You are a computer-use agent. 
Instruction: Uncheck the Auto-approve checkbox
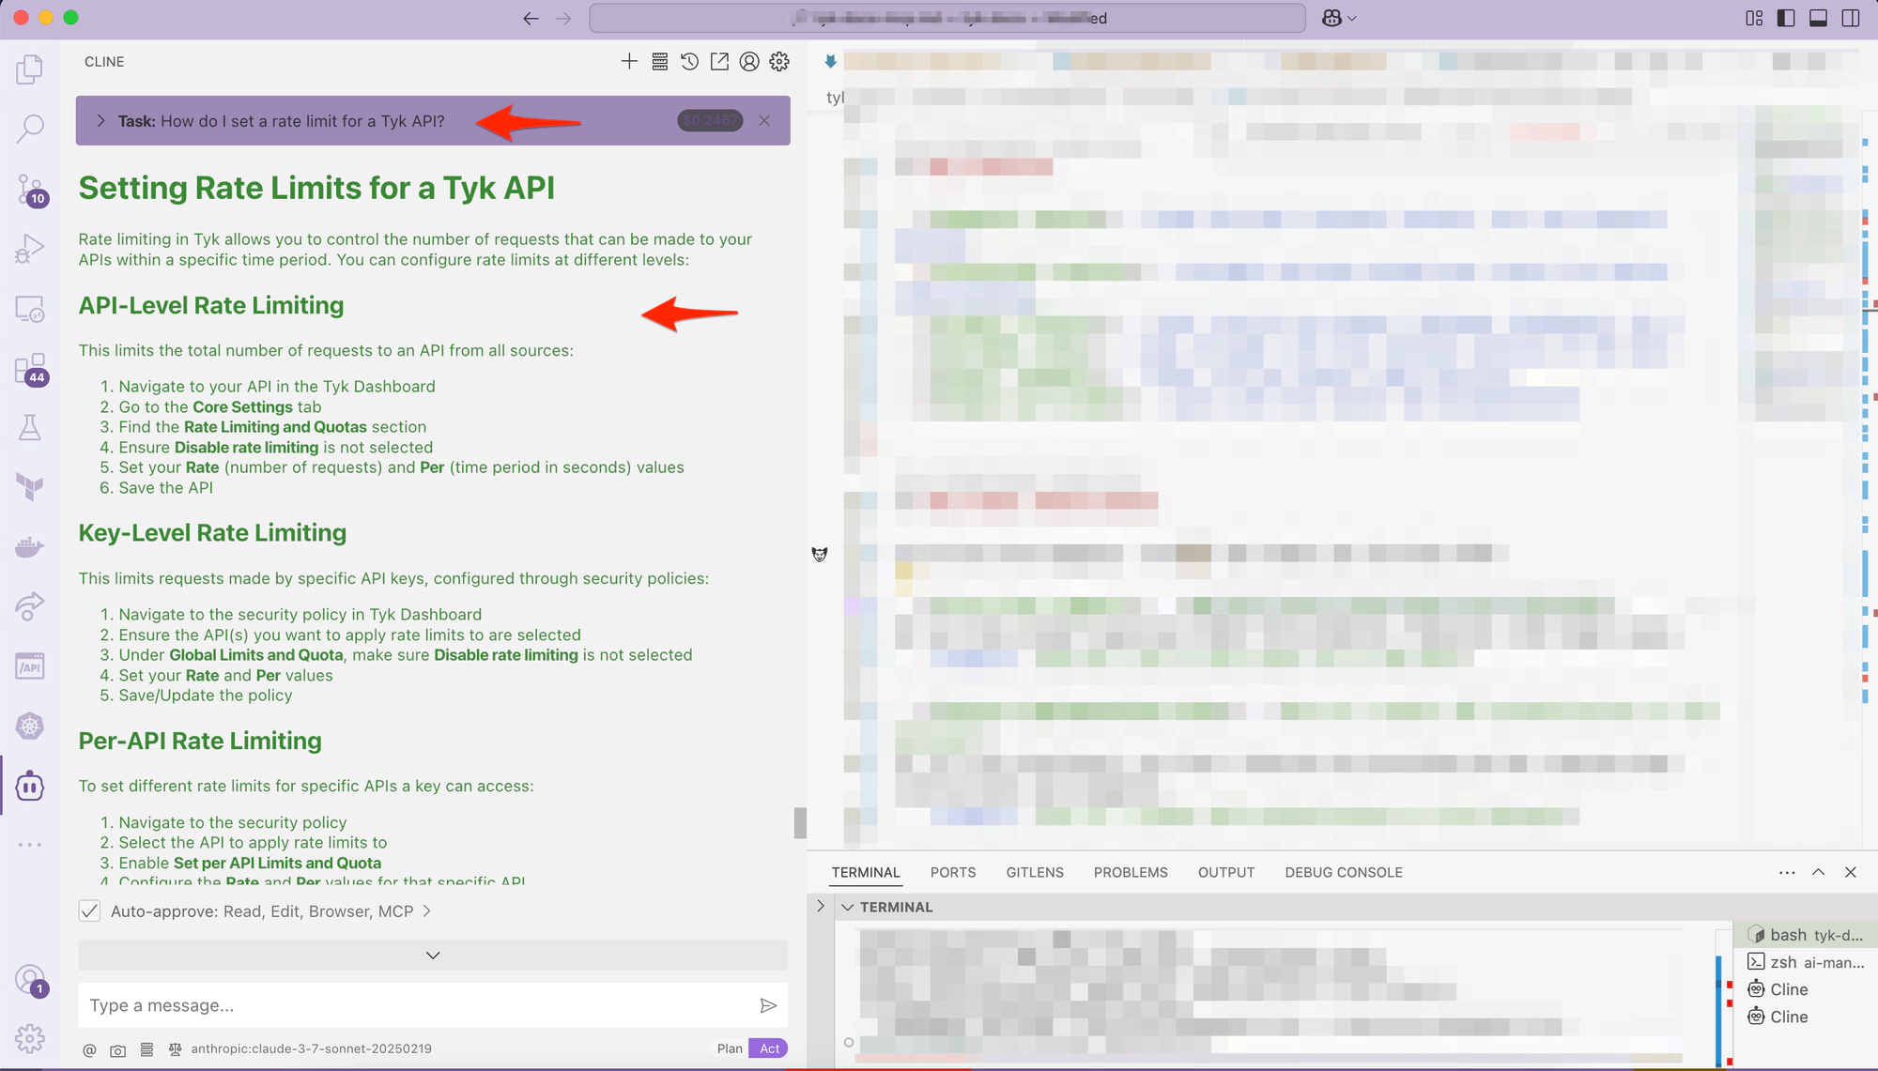tap(89, 910)
